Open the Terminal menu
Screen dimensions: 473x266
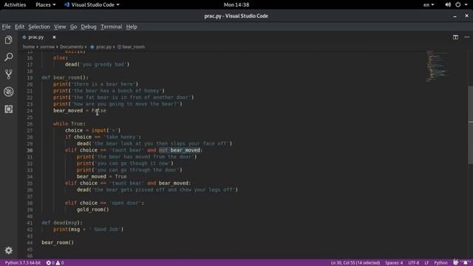coord(112,27)
